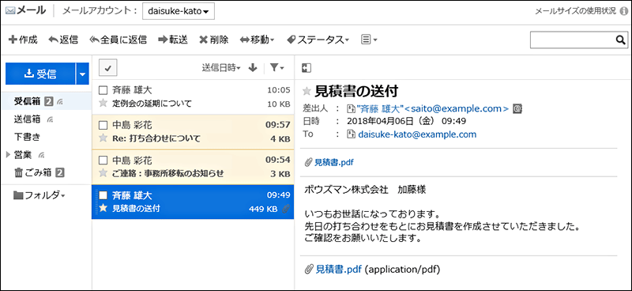The width and height of the screenshot is (632, 291).
Task: Toggle the select-all checkbox above mail list
Action: pyautogui.click(x=107, y=68)
